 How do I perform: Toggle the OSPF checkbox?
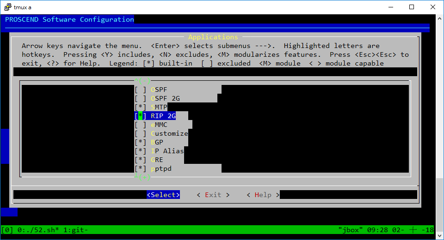[x=141, y=90]
